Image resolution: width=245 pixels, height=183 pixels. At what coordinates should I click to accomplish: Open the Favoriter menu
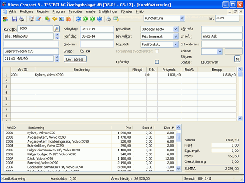pos(76,11)
